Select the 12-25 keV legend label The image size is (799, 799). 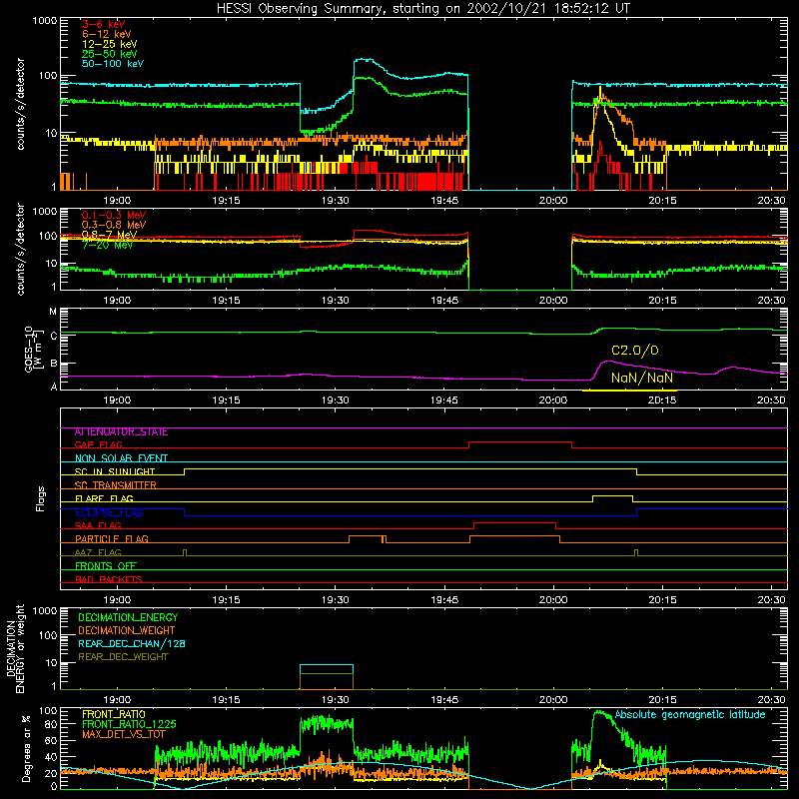110,44
